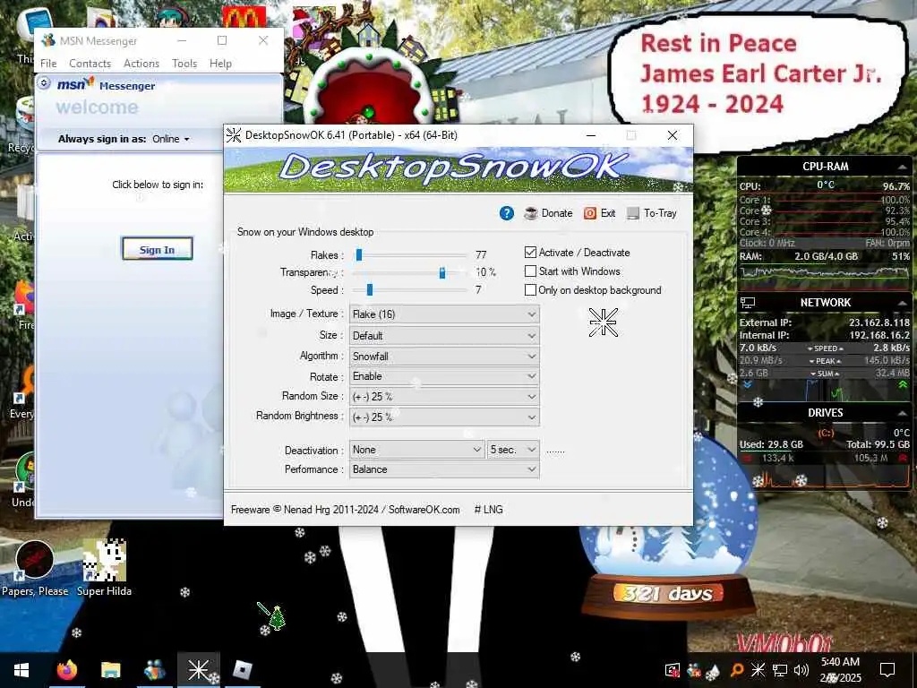Click the network tray icon
This screenshot has width=917, height=688.
pyautogui.click(x=780, y=670)
